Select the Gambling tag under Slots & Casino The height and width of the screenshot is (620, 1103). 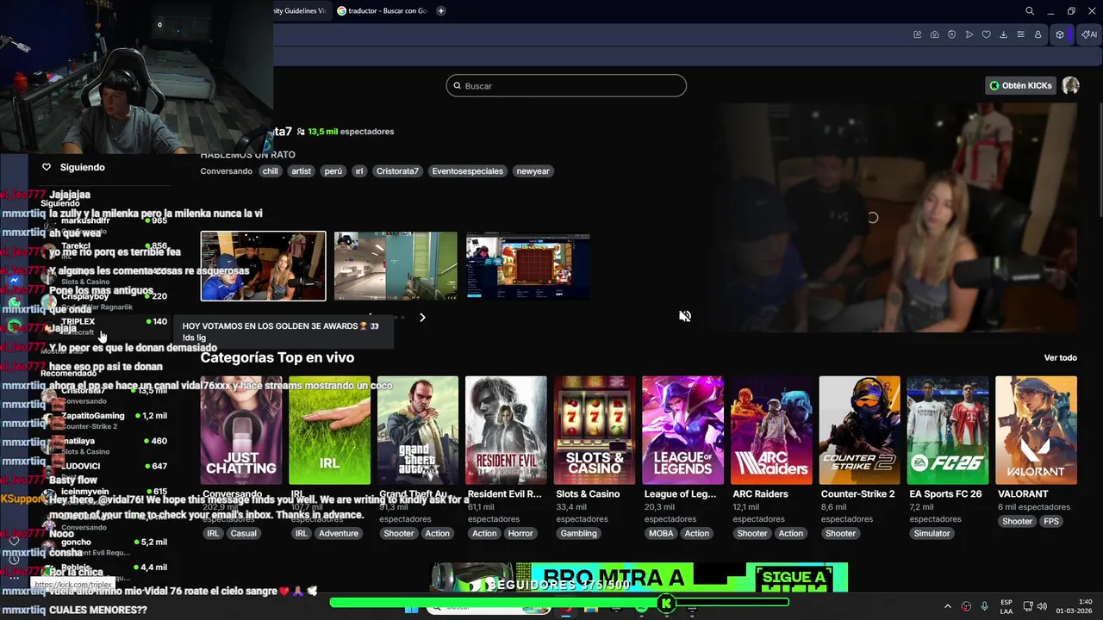578,534
